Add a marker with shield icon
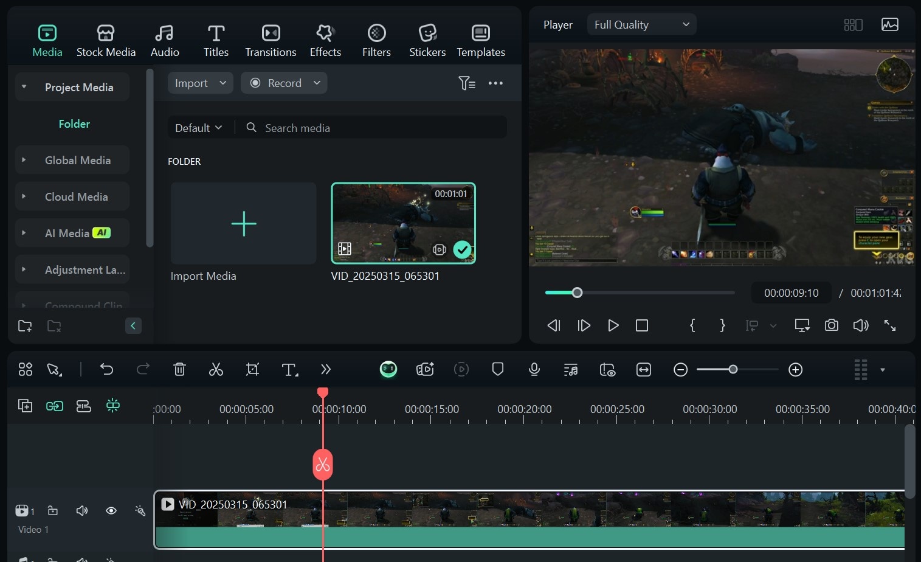This screenshot has height=562, width=921. click(497, 369)
